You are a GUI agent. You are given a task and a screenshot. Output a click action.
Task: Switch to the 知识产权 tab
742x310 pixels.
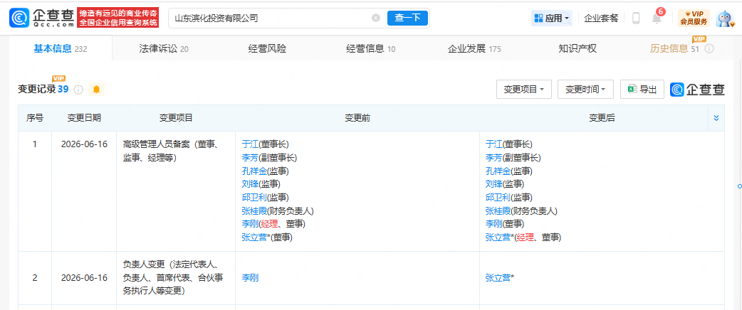point(578,48)
